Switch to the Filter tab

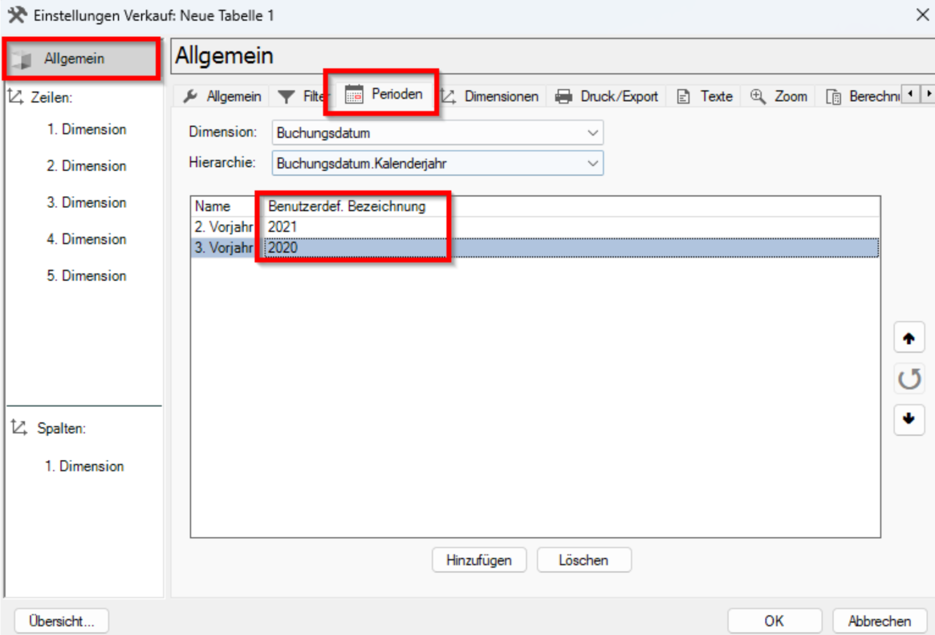[x=302, y=96]
